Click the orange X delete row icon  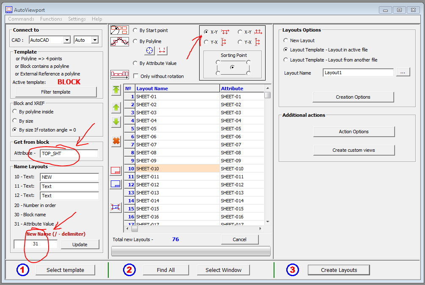(116, 141)
